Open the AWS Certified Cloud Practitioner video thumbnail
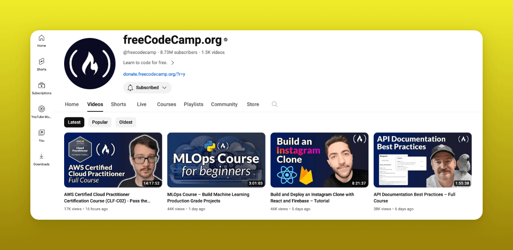 [x=113, y=160]
